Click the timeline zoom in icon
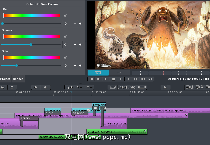 pos(70,87)
